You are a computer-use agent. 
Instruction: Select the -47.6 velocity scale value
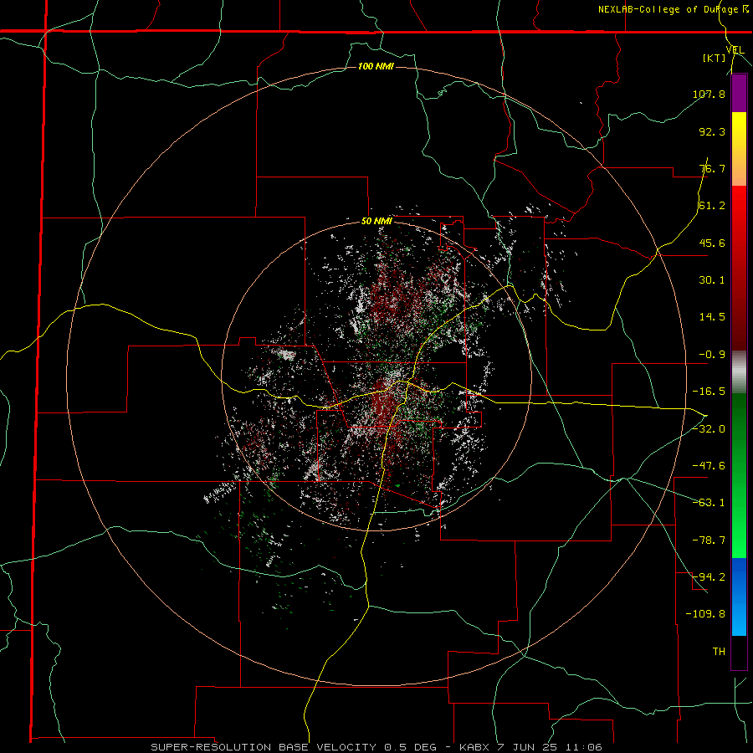pyautogui.click(x=709, y=466)
